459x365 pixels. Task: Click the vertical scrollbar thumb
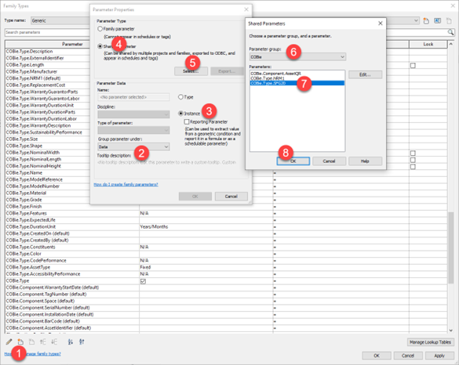tap(451, 248)
